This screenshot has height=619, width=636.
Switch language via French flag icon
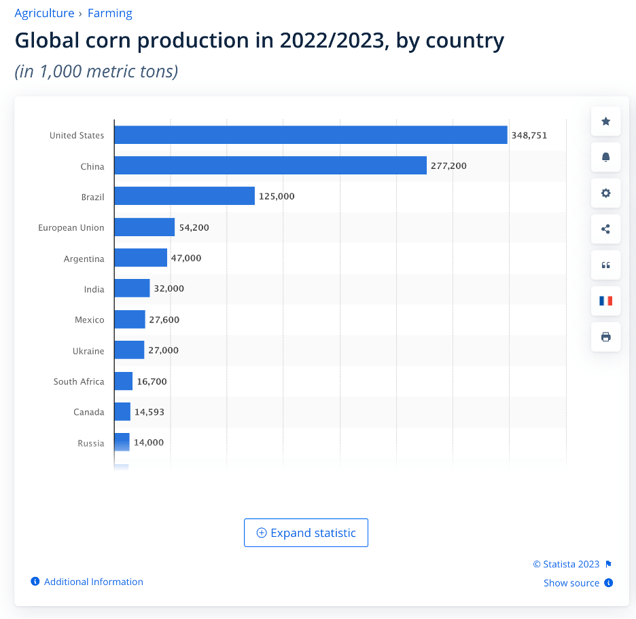point(605,301)
